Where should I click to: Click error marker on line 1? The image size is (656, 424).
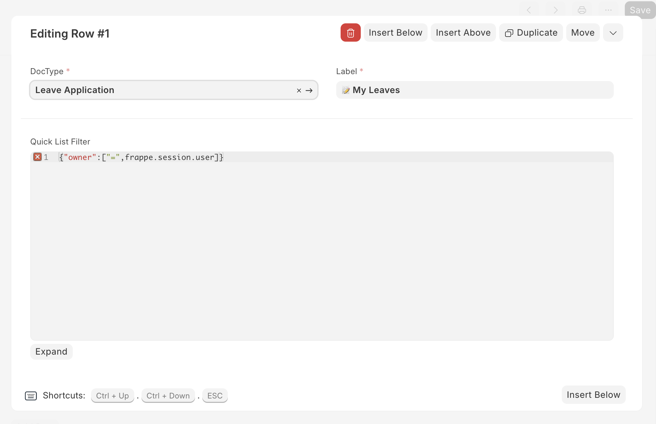point(37,157)
